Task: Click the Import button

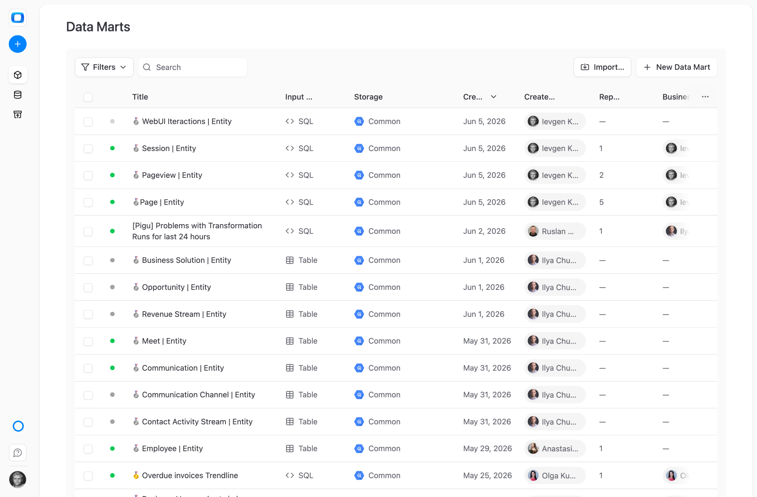Action: pyautogui.click(x=602, y=67)
